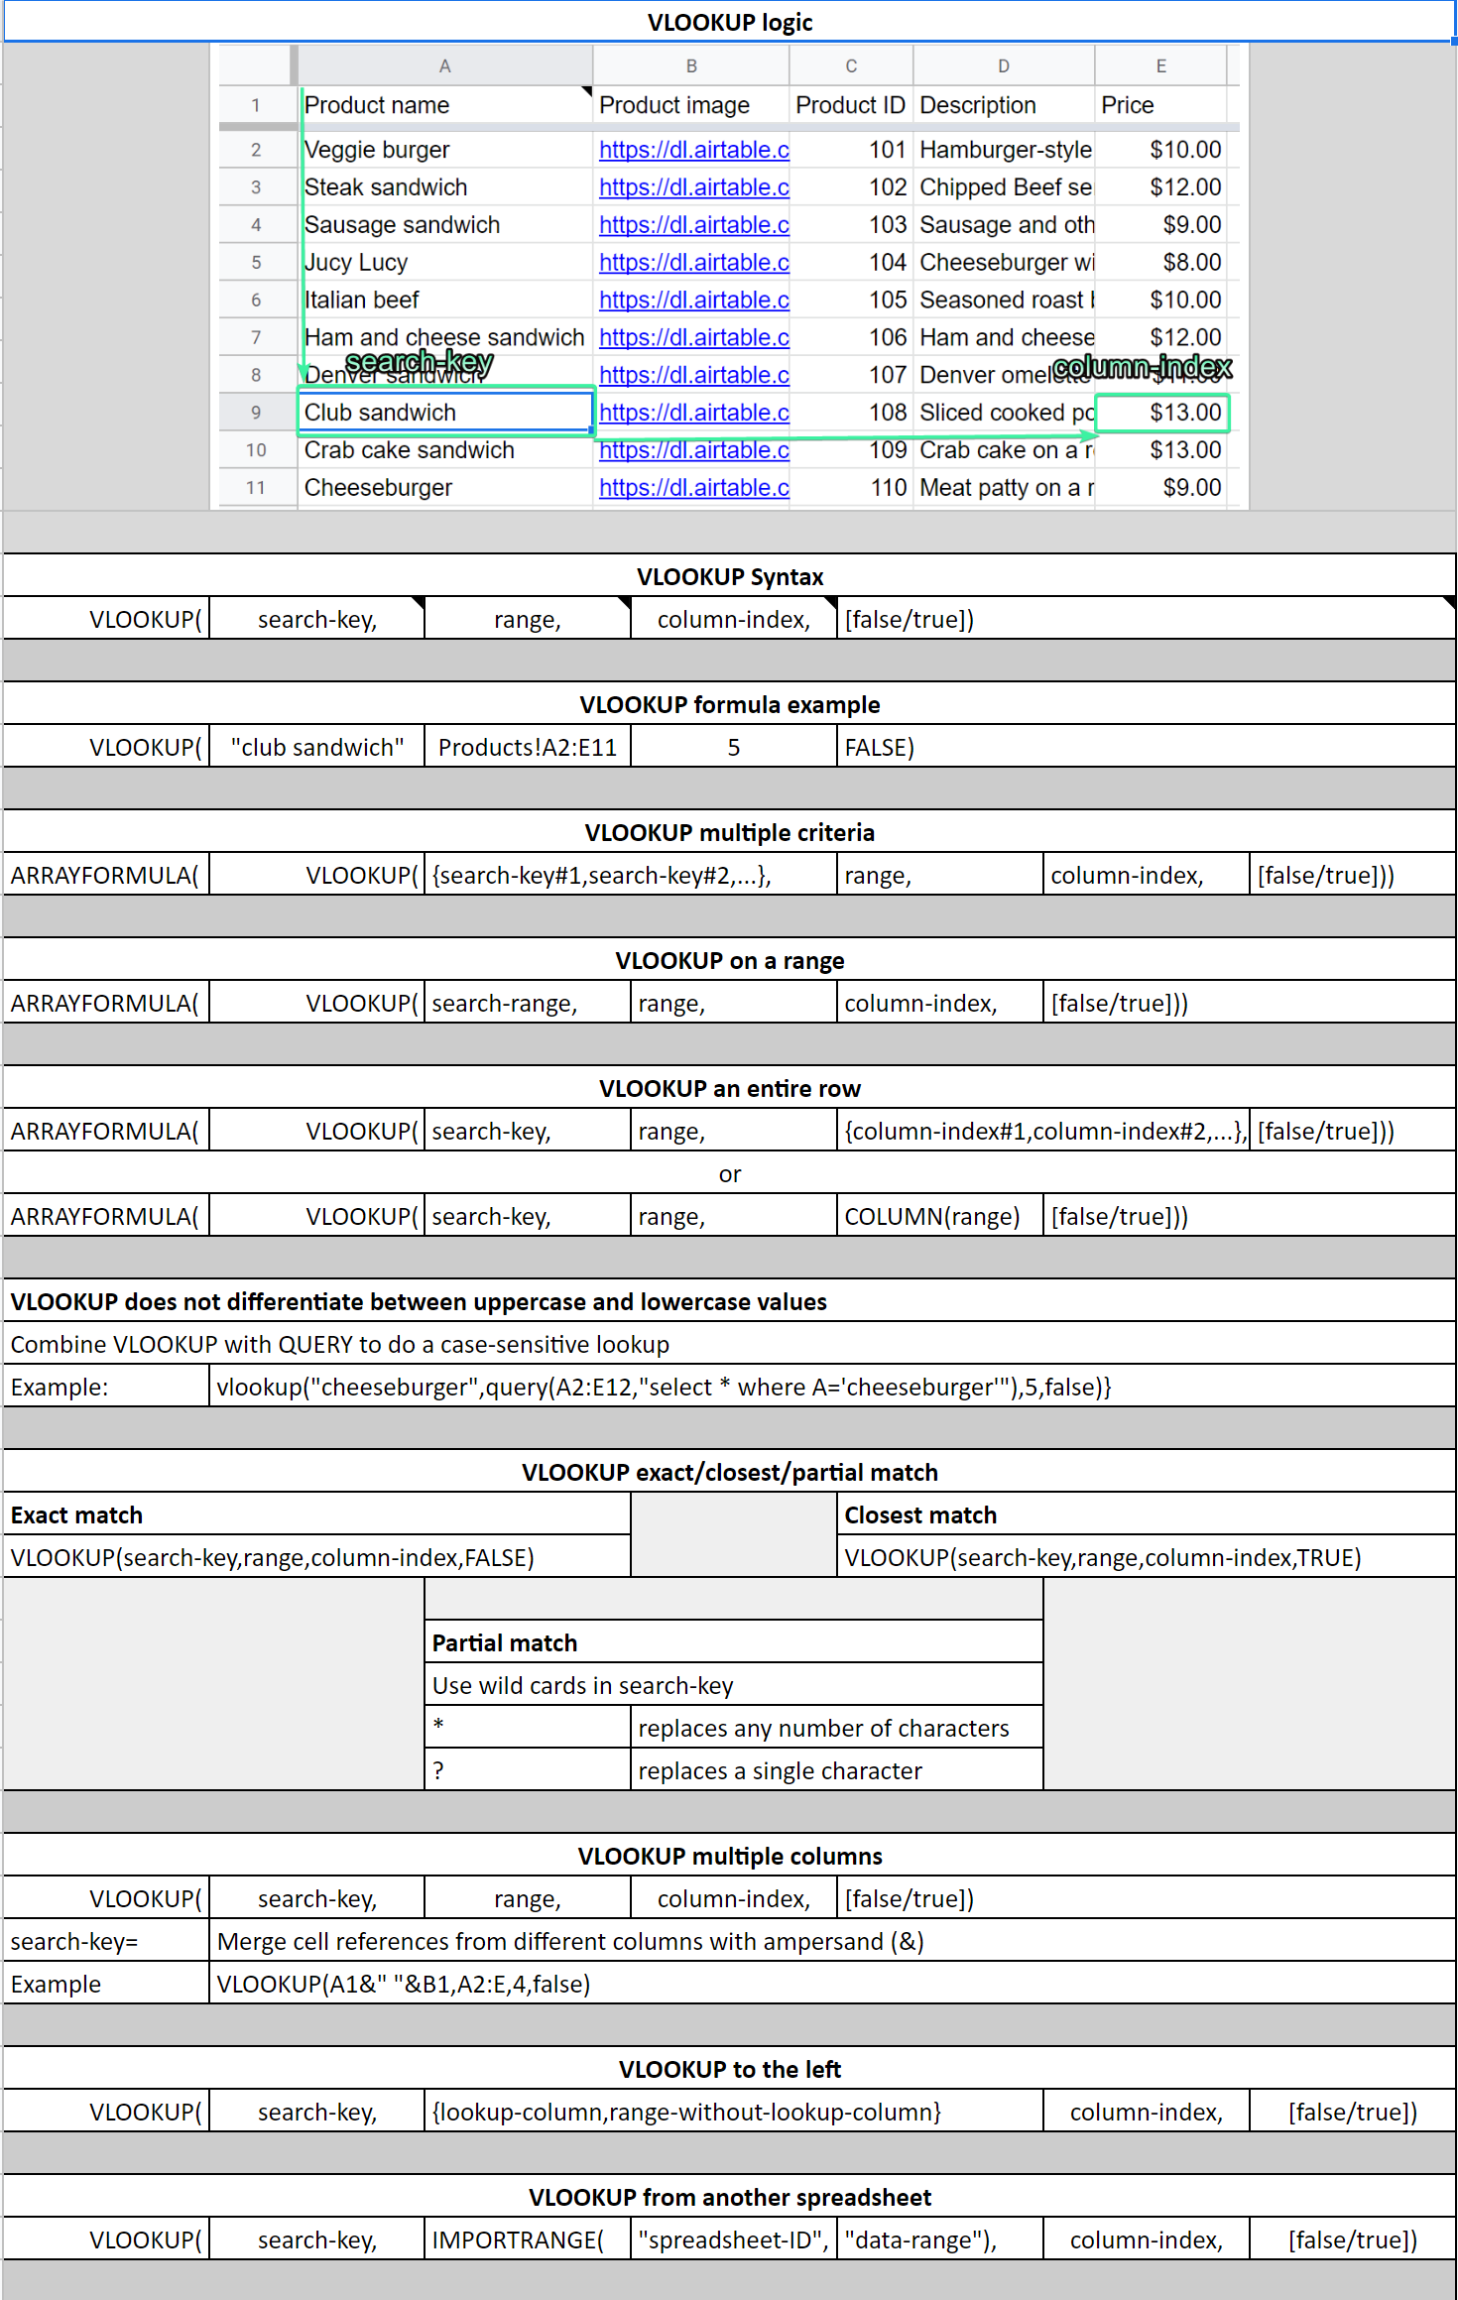The width and height of the screenshot is (1458, 2300).
Task: Click 'replaces a single character' cell
Action: click(837, 1770)
